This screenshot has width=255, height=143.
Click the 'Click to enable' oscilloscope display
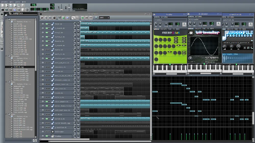(x=80, y=7)
